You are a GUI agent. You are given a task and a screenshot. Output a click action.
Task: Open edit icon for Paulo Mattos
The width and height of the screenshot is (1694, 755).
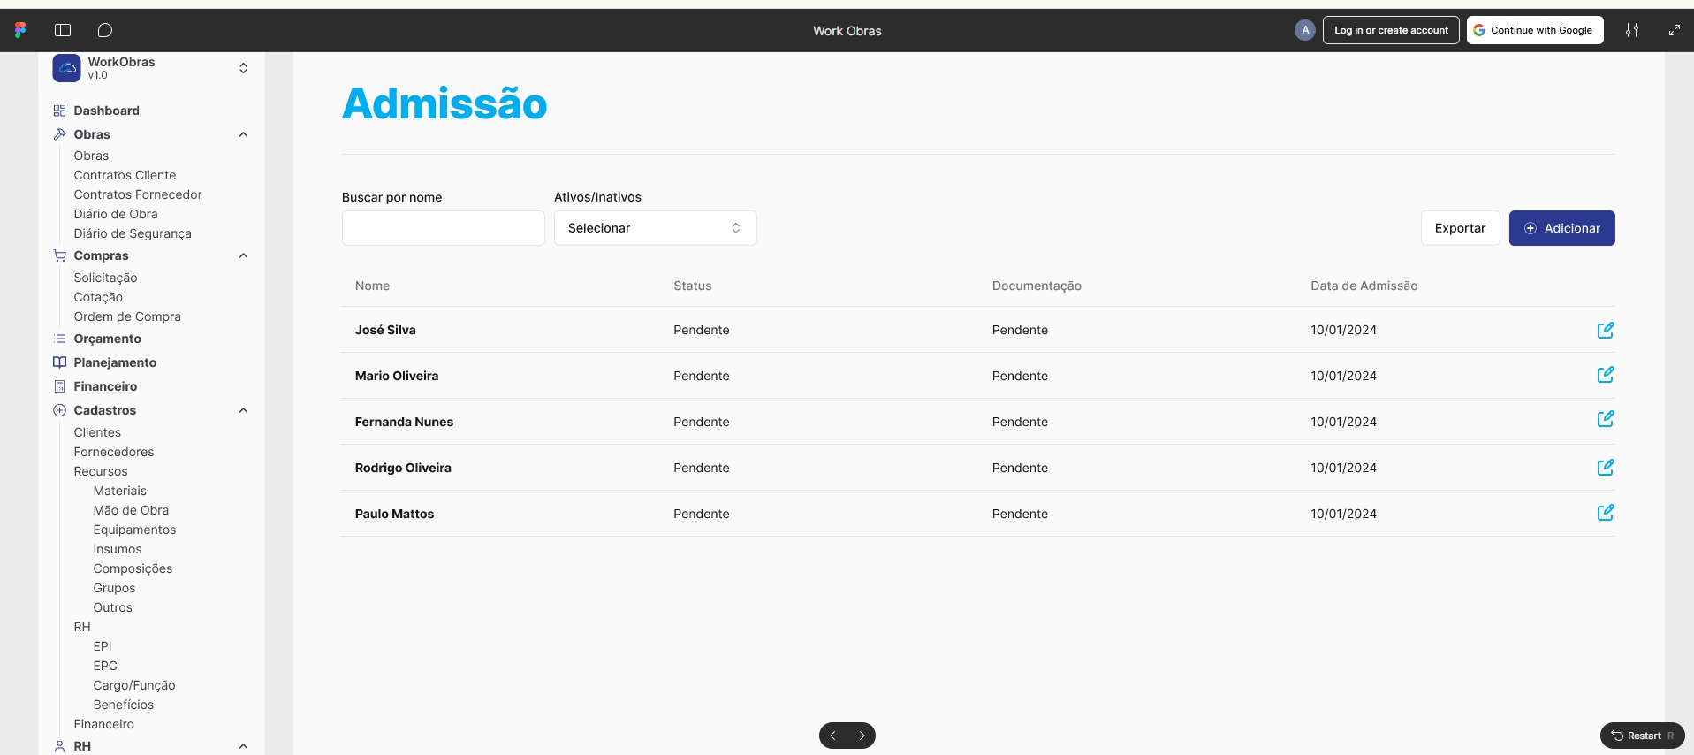point(1605,513)
